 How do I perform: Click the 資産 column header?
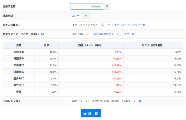pyautogui.click(x=19, y=45)
